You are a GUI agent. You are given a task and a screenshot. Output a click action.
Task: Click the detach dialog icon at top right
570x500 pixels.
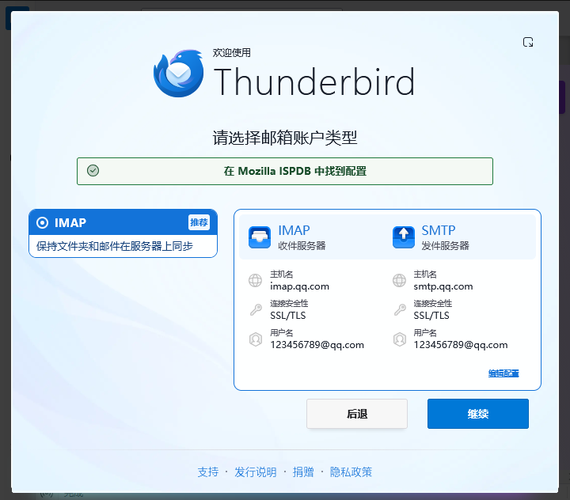click(x=528, y=42)
